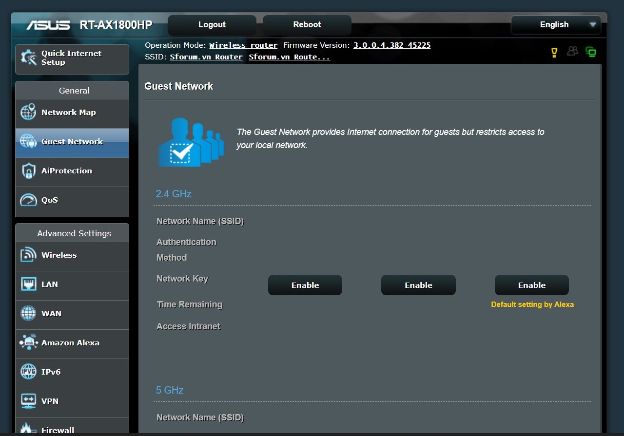Click the first Sforum.vn Router SSID link
The height and width of the screenshot is (436, 624).
tap(206, 57)
